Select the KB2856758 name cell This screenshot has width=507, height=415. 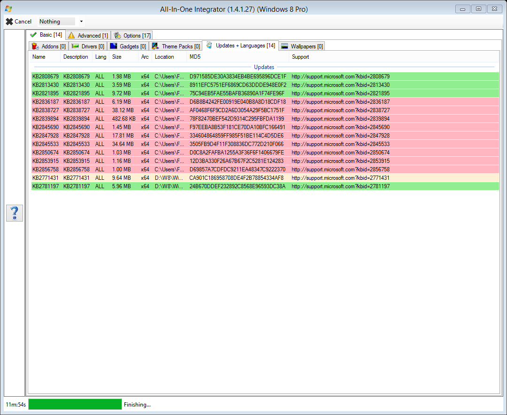pyautogui.click(x=46, y=169)
